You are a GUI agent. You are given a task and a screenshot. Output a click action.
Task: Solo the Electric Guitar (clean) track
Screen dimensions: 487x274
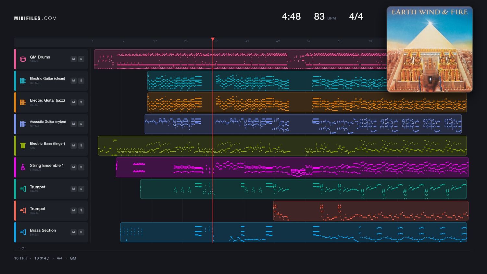[81, 81]
